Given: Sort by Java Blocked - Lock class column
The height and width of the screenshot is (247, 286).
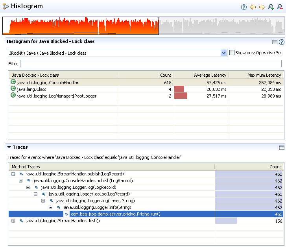Looking at the screenshot, I should [x=63, y=75].
